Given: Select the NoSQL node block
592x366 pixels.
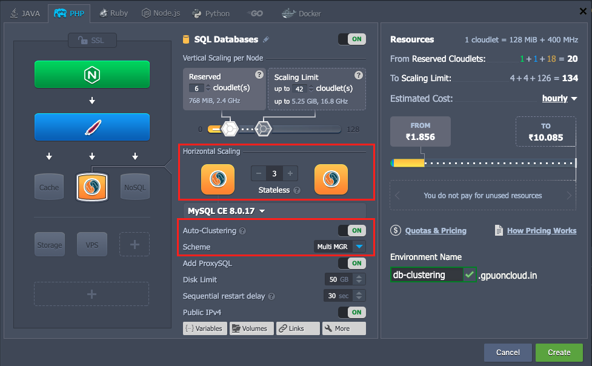Looking at the screenshot, I should (x=135, y=187).
